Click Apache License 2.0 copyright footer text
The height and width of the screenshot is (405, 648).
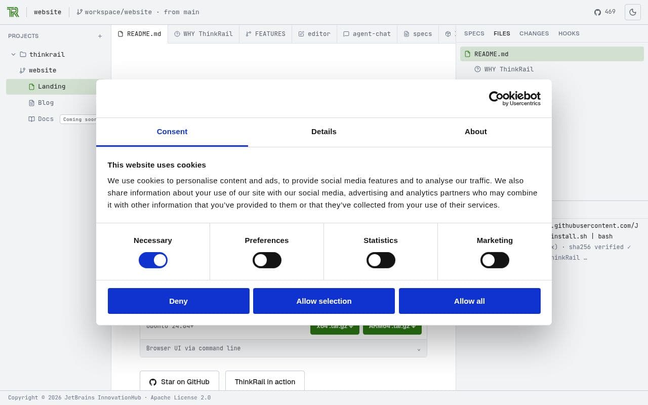(x=109, y=398)
